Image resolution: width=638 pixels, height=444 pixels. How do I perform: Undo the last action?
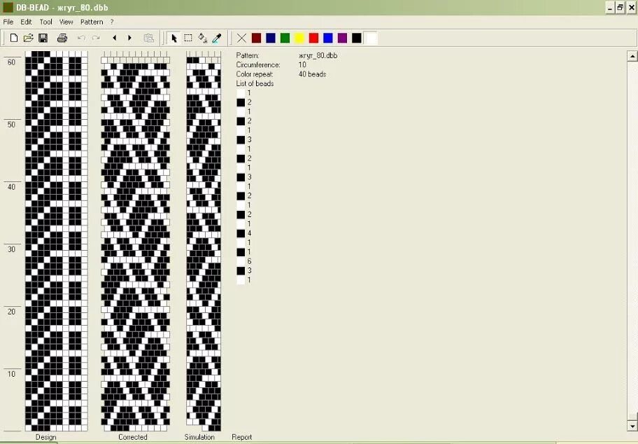(81, 39)
